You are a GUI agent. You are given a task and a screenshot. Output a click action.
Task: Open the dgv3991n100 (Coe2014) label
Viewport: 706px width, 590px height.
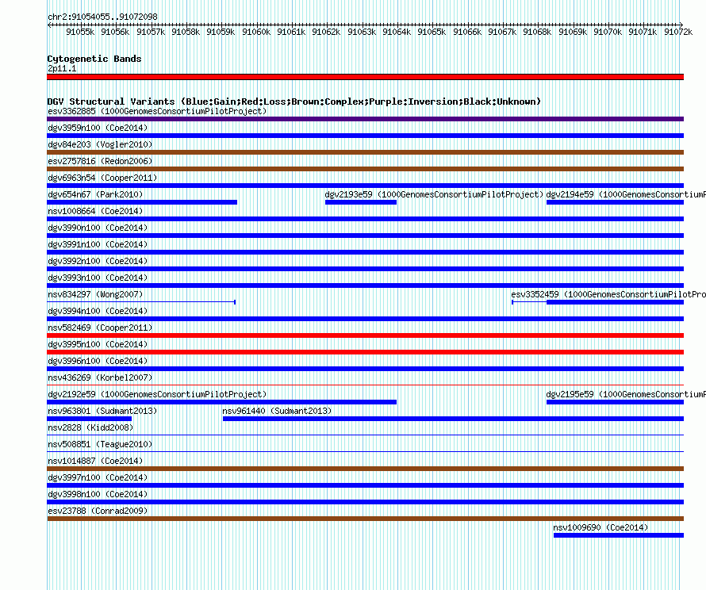(98, 244)
